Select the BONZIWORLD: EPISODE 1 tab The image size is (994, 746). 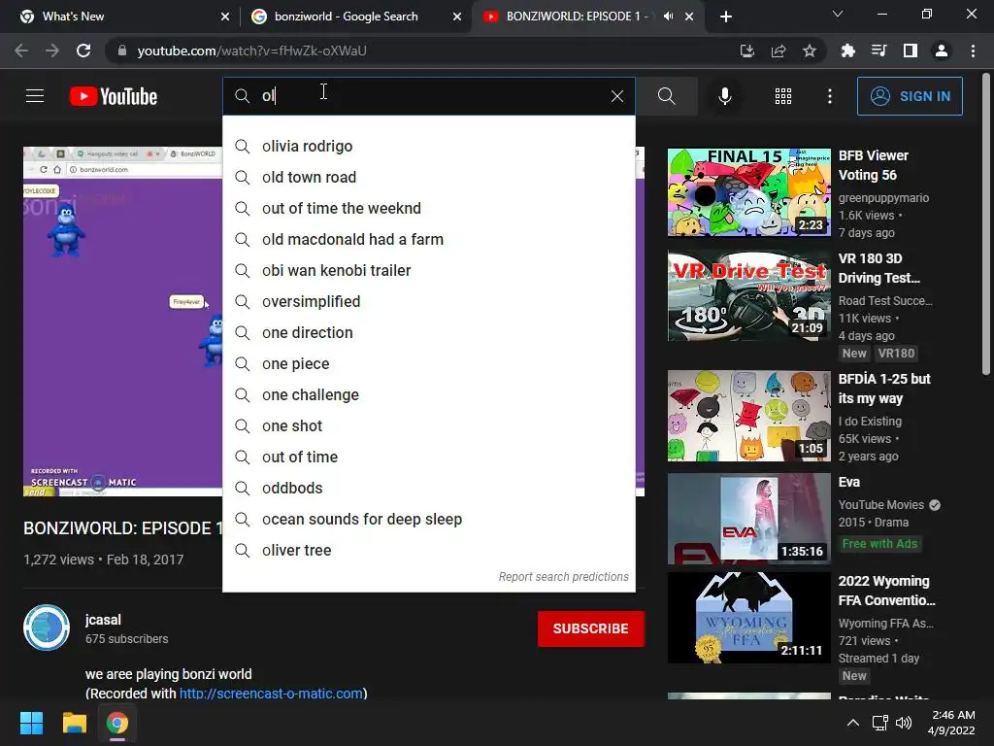[x=576, y=17]
